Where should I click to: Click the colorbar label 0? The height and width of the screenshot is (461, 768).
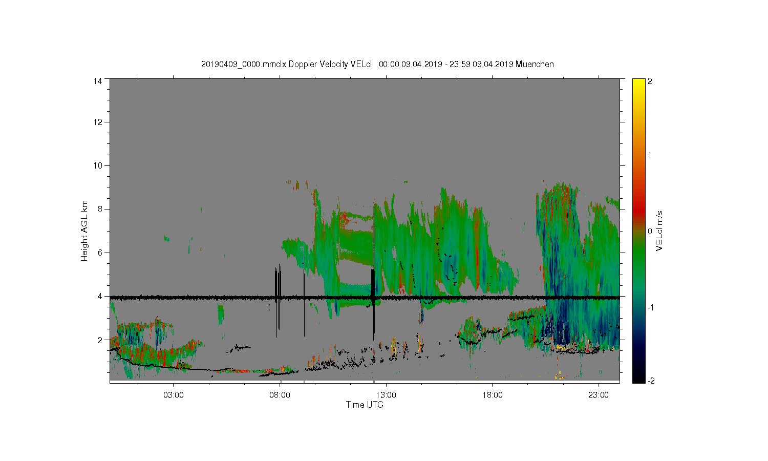point(650,231)
